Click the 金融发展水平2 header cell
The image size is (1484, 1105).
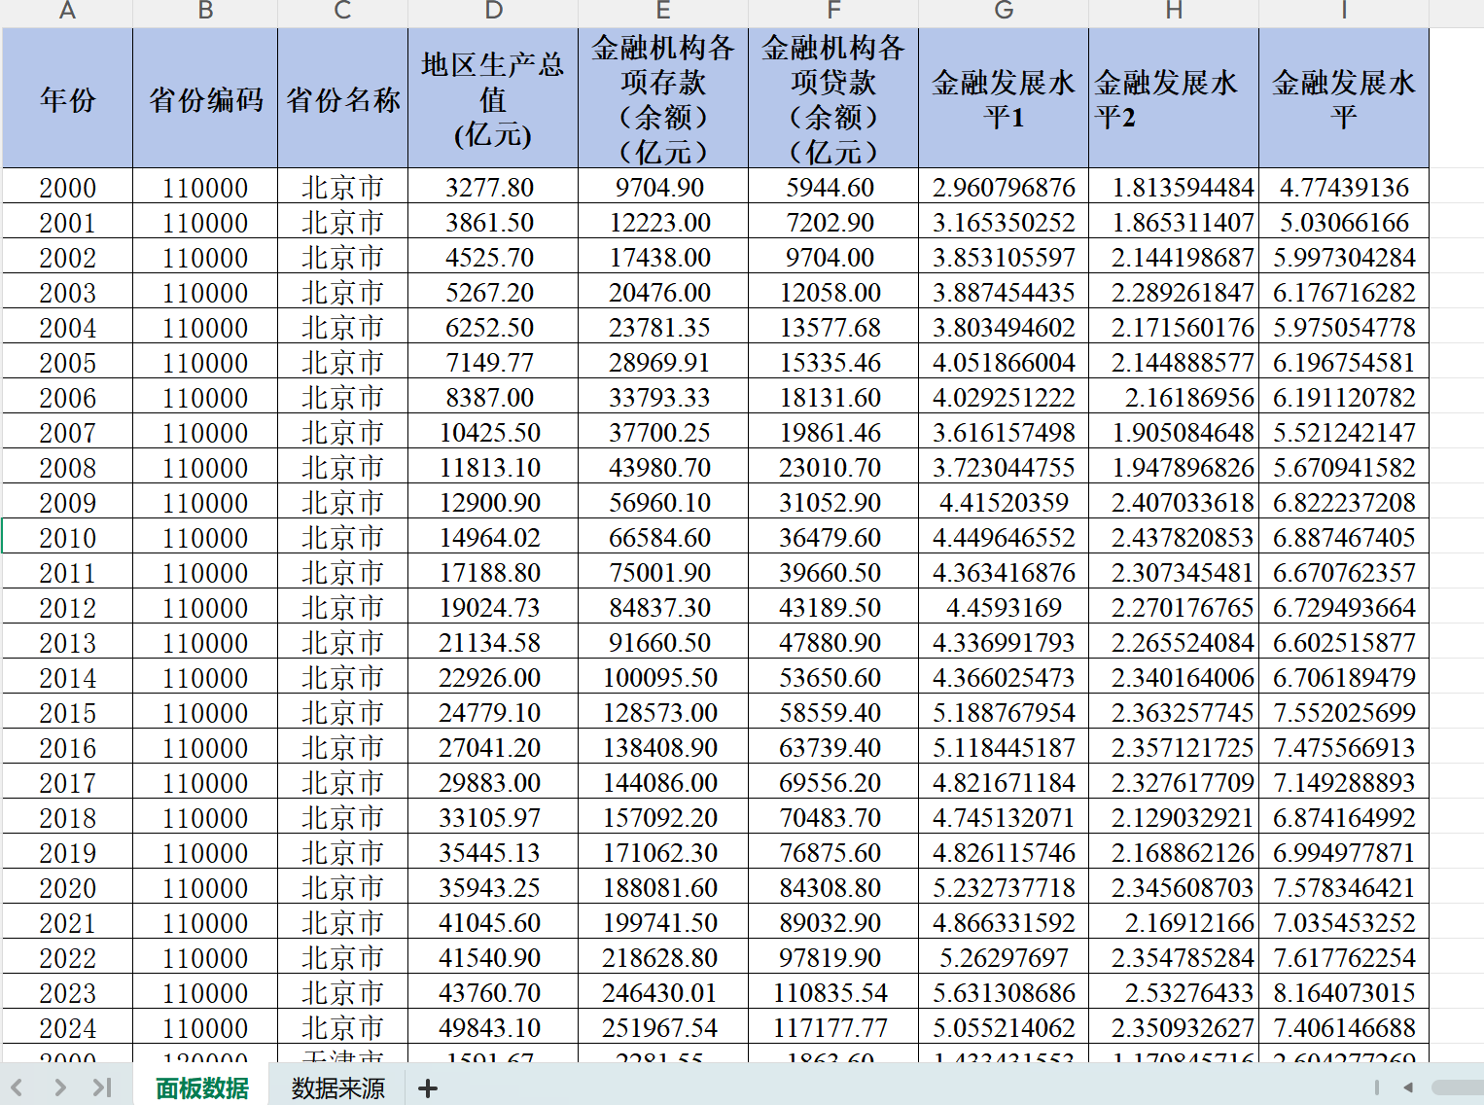pyautogui.click(x=1174, y=98)
